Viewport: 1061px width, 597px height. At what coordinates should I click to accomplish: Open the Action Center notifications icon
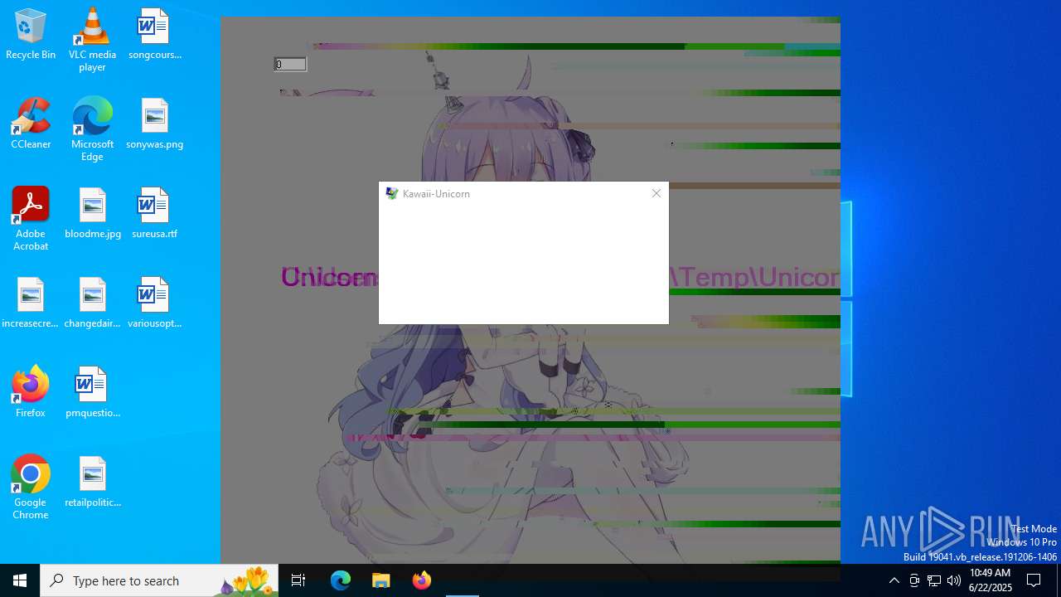[x=1034, y=580]
